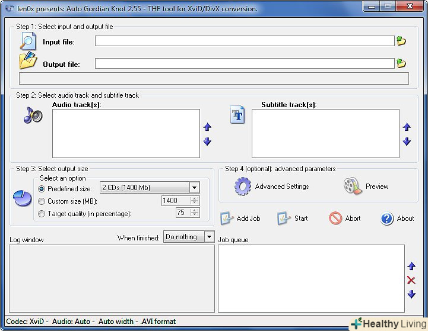This screenshot has height=331, width=428.
Task: Expand the predefined size 2 CDs dropdown
Action: coord(194,188)
